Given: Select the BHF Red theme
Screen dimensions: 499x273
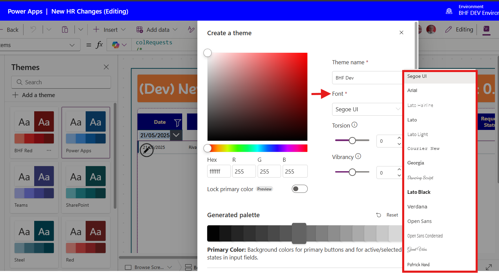Looking at the screenshot, I should [x=34, y=132].
